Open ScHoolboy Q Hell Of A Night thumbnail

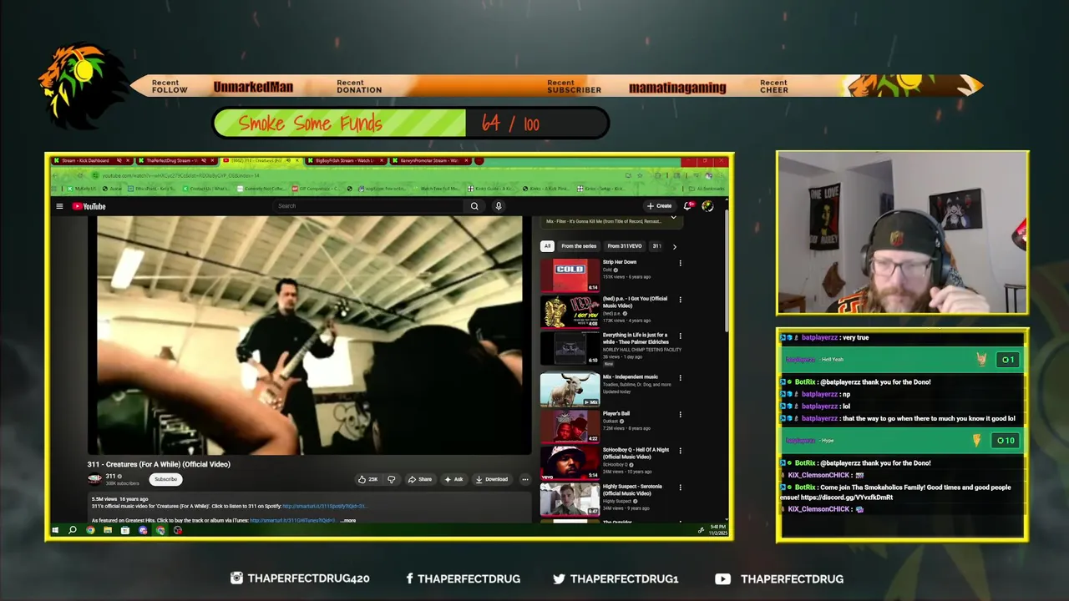(x=570, y=462)
